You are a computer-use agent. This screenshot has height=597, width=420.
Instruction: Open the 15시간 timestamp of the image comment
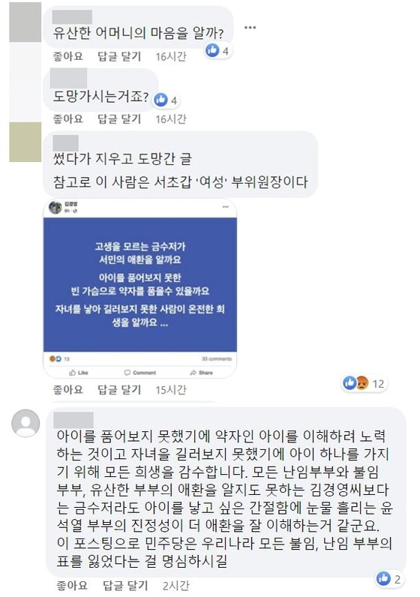click(x=171, y=389)
